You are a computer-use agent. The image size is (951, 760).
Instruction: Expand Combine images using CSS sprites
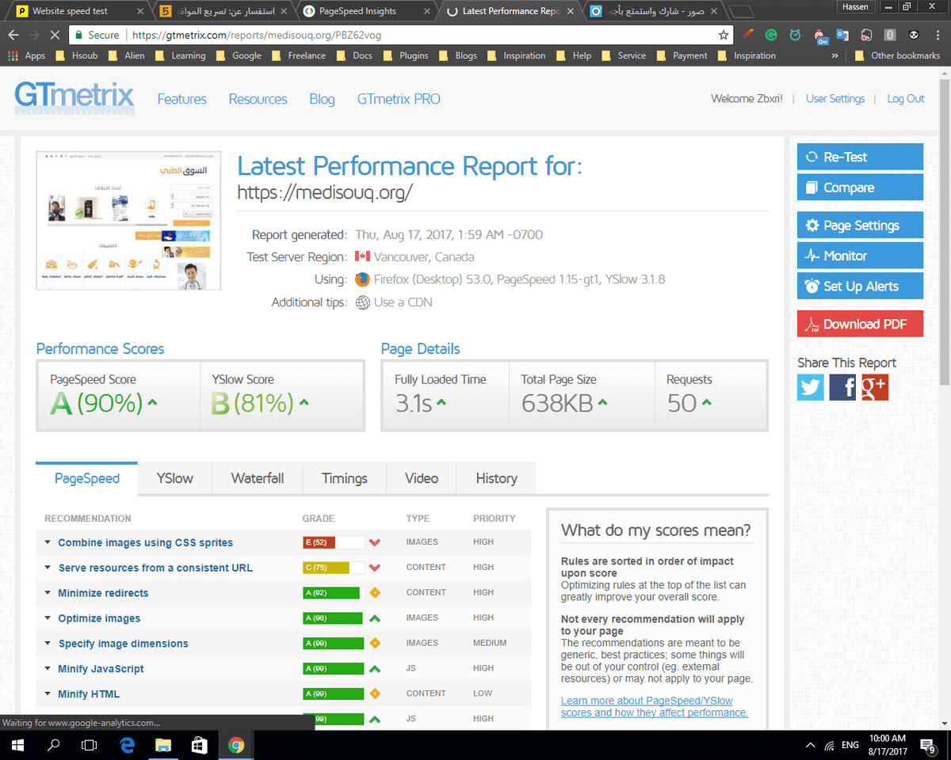pos(145,542)
